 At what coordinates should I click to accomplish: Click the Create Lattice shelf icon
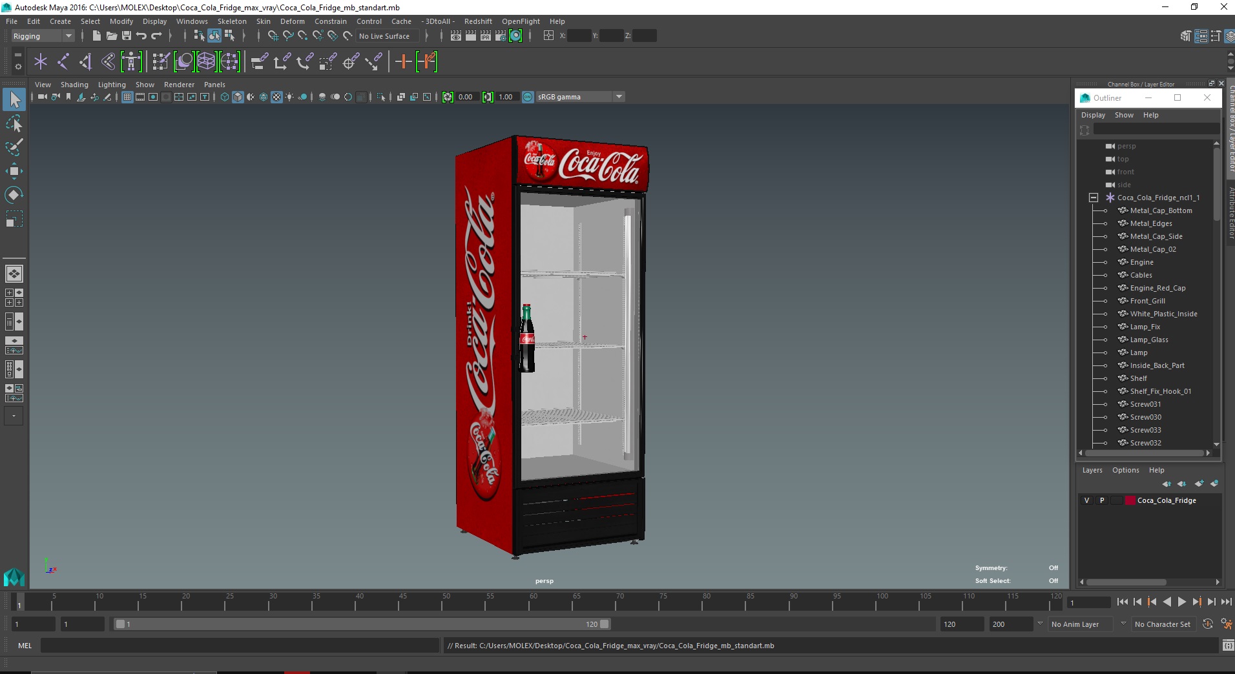206,62
